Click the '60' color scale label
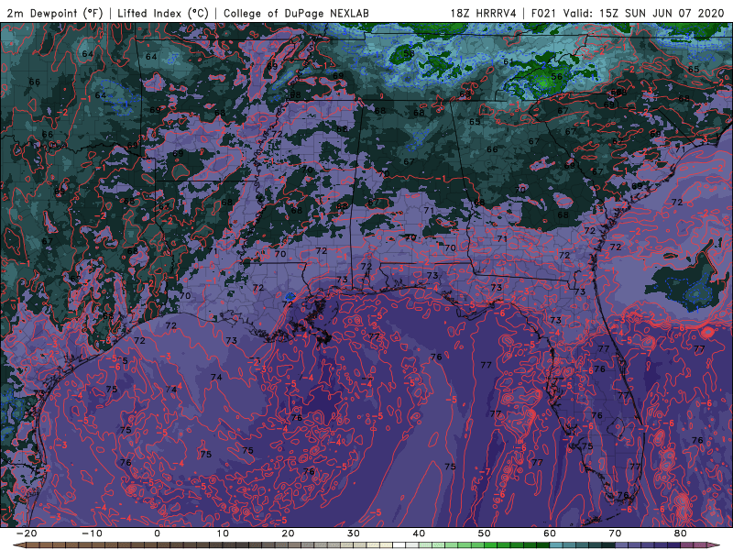 pyautogui.click(x=550, y=533)
